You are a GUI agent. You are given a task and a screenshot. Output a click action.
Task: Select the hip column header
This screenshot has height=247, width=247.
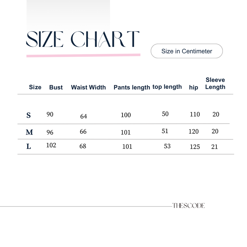194,87
